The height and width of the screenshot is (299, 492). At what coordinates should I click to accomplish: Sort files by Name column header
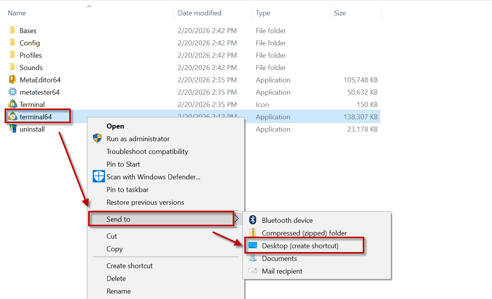point(17,13)
